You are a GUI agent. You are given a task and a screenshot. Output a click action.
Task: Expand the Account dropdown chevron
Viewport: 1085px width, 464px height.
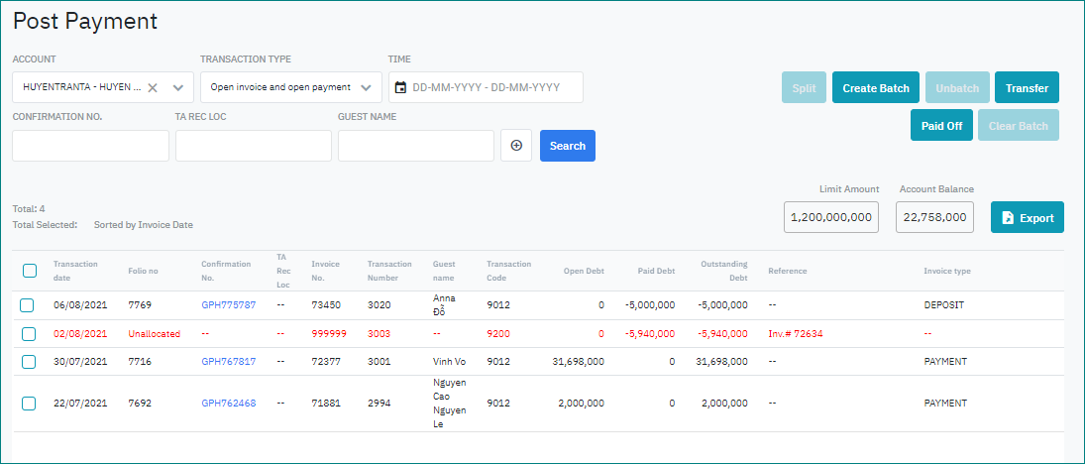pos(178,87)
